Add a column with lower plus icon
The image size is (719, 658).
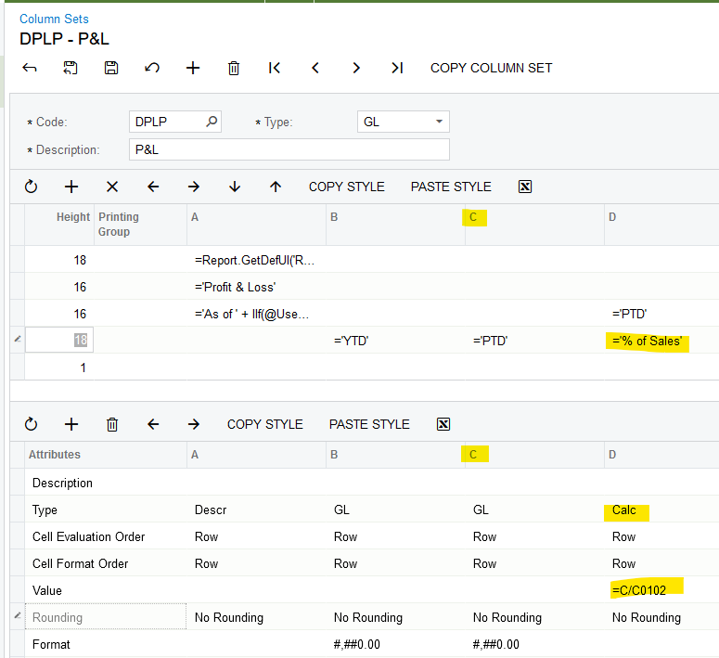coord(71,424)
